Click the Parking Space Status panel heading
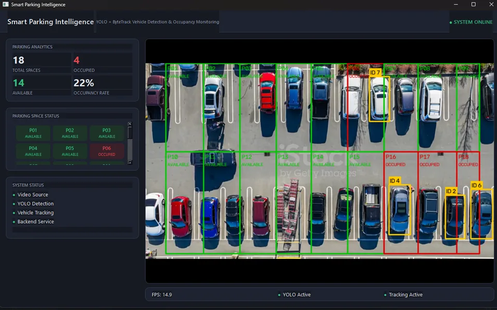This screenshot has width=497, height=310. [36, 116]
